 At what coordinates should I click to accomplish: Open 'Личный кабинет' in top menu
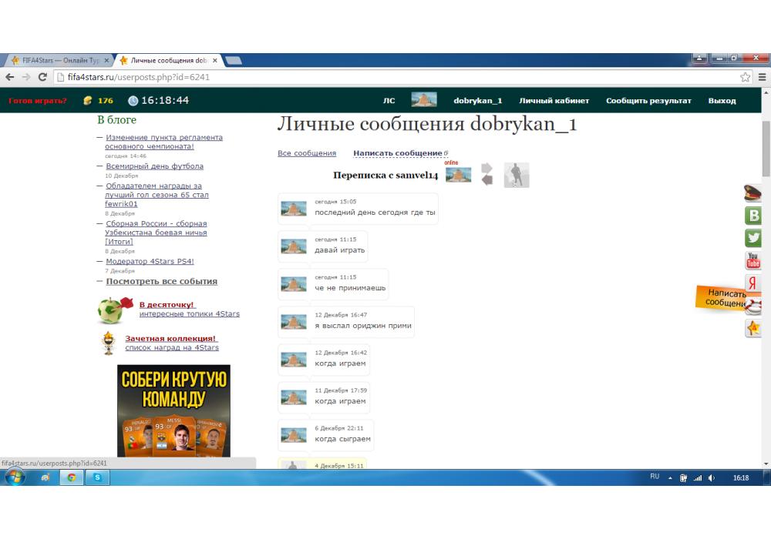coord(554,101)
